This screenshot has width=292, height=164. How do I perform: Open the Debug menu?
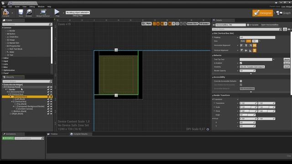(32, 6)
